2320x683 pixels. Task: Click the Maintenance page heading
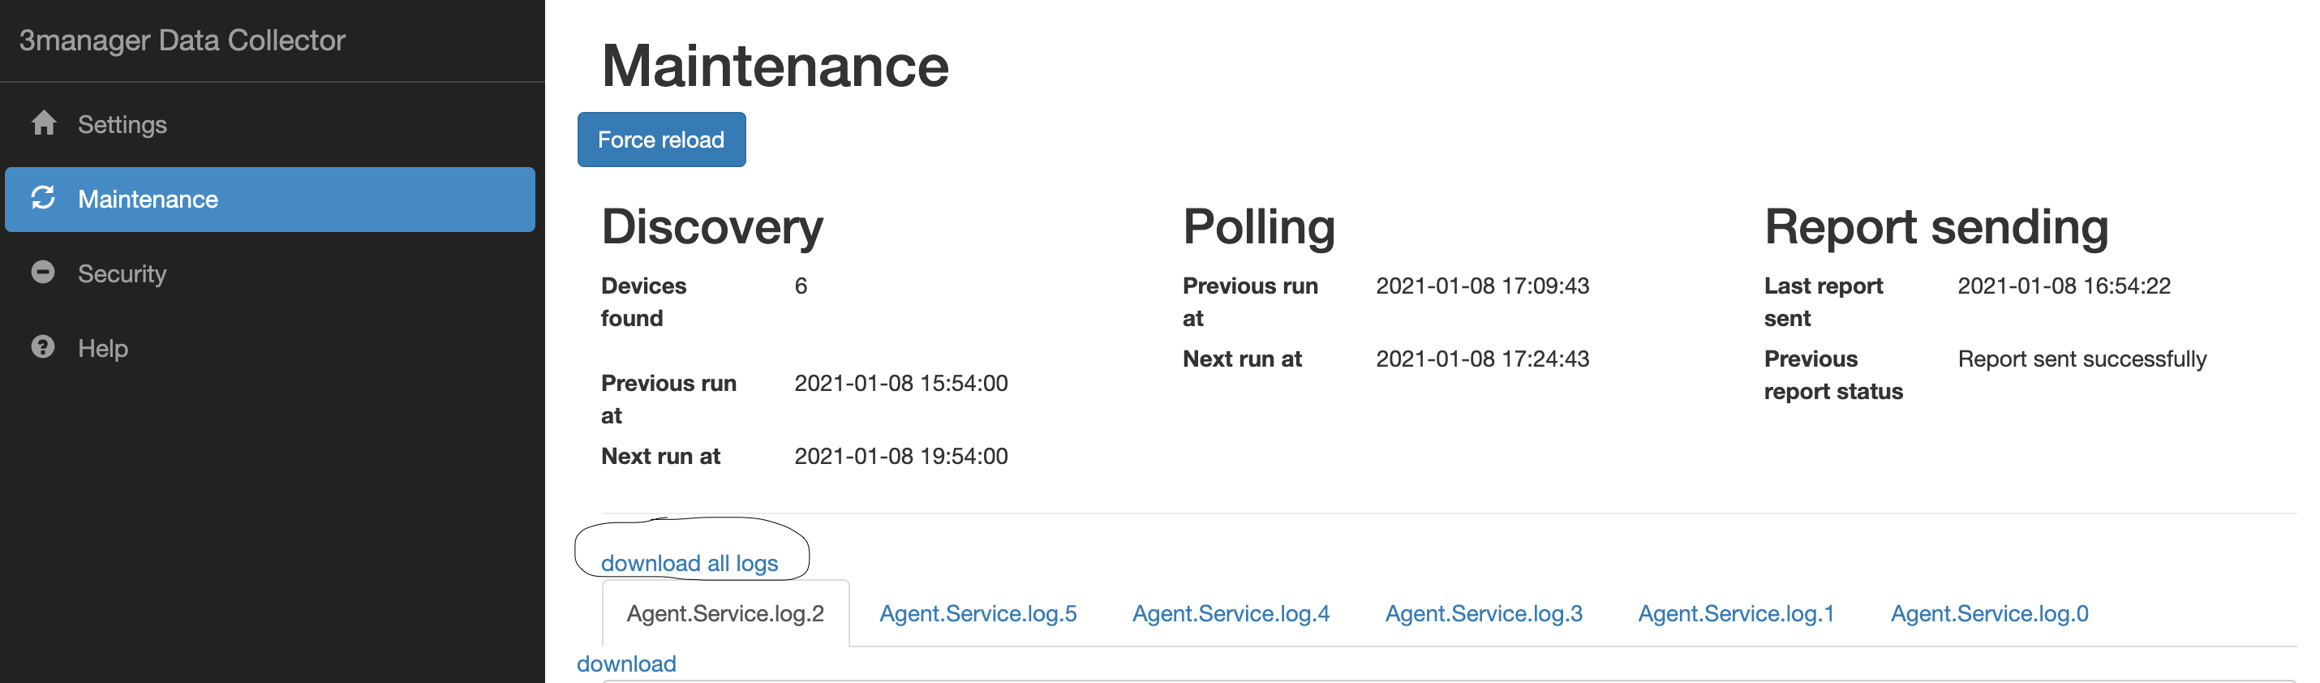point(776,66)
